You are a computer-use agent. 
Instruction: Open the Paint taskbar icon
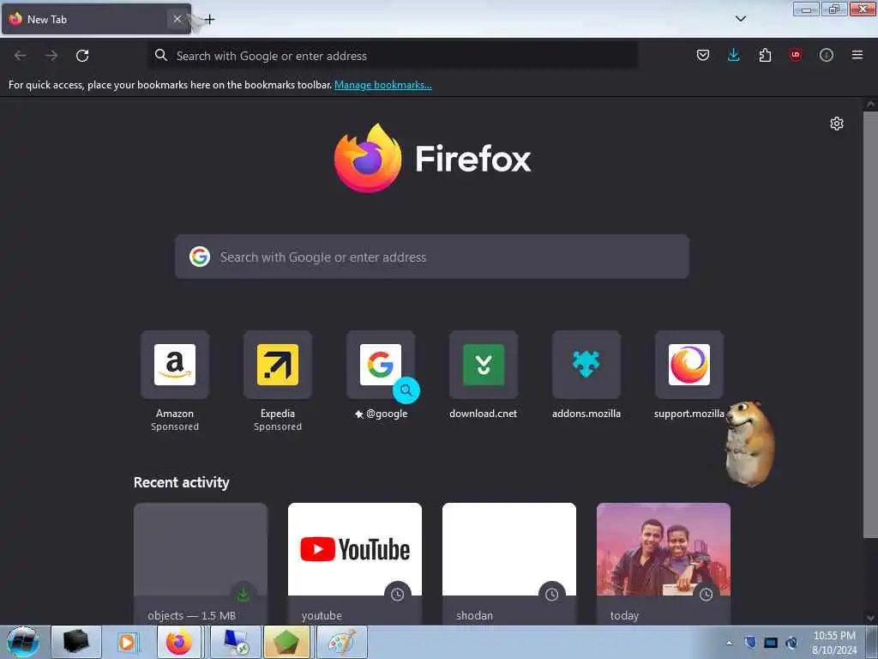[x=342, y=642]
